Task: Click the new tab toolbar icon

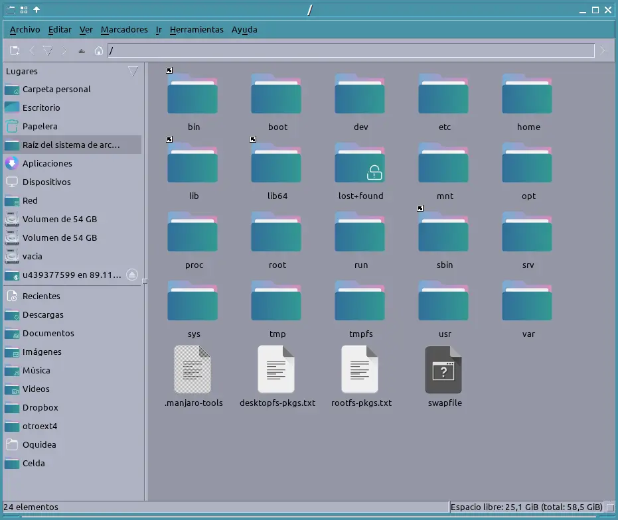Action: tap(15, 50)
